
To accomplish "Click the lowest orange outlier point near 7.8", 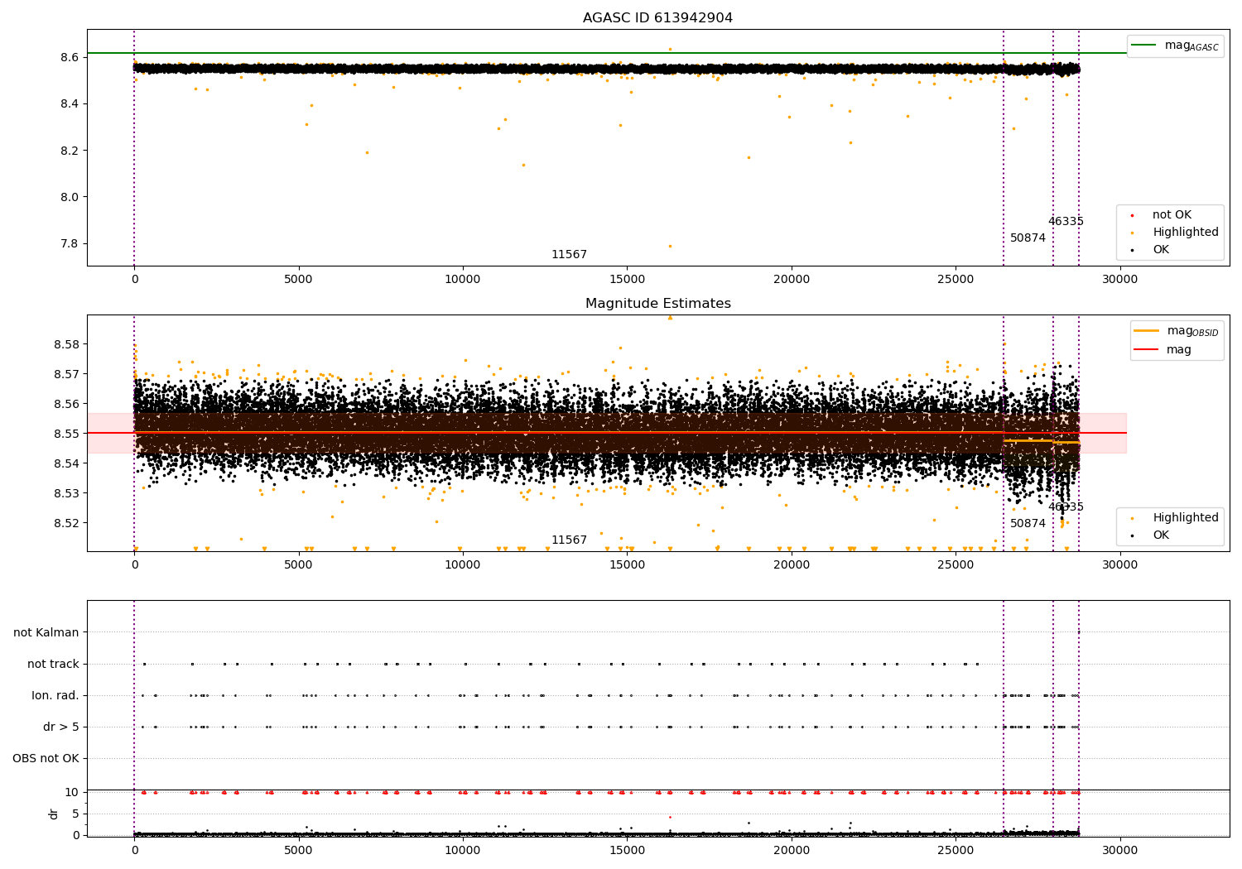I will pyautogui.click(x=670, y=246).
